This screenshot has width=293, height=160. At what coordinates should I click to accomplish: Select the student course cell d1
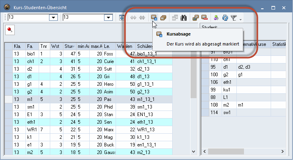point(229,67)
